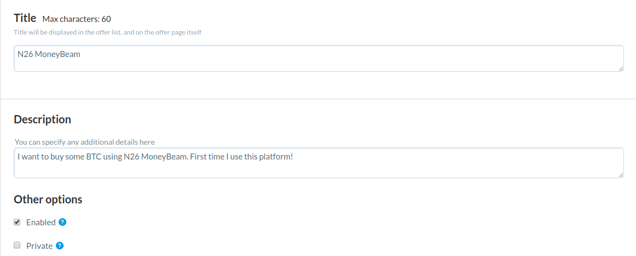This screenshot has height=256, width=636.
Task: Click the hint about the offer list display
Action: 107,32
